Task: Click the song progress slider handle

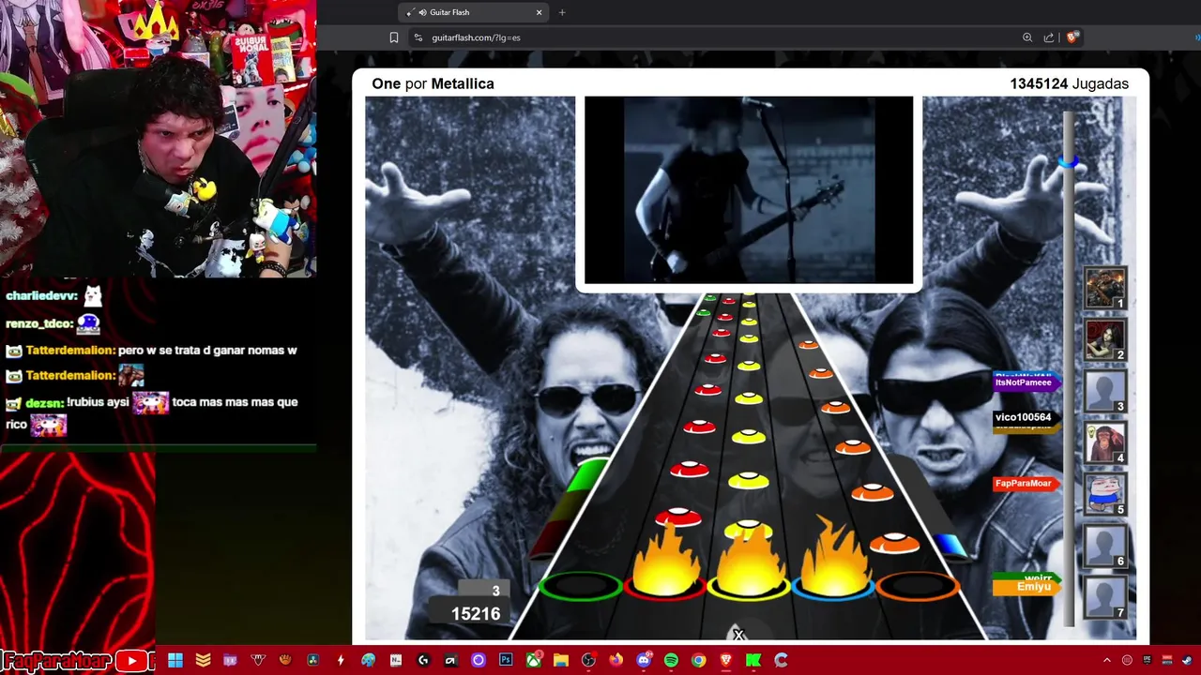Action: [x=1068, y=161]
